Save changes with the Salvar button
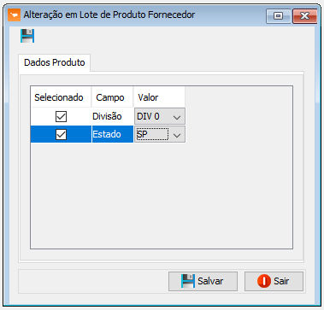 (203, 281)
